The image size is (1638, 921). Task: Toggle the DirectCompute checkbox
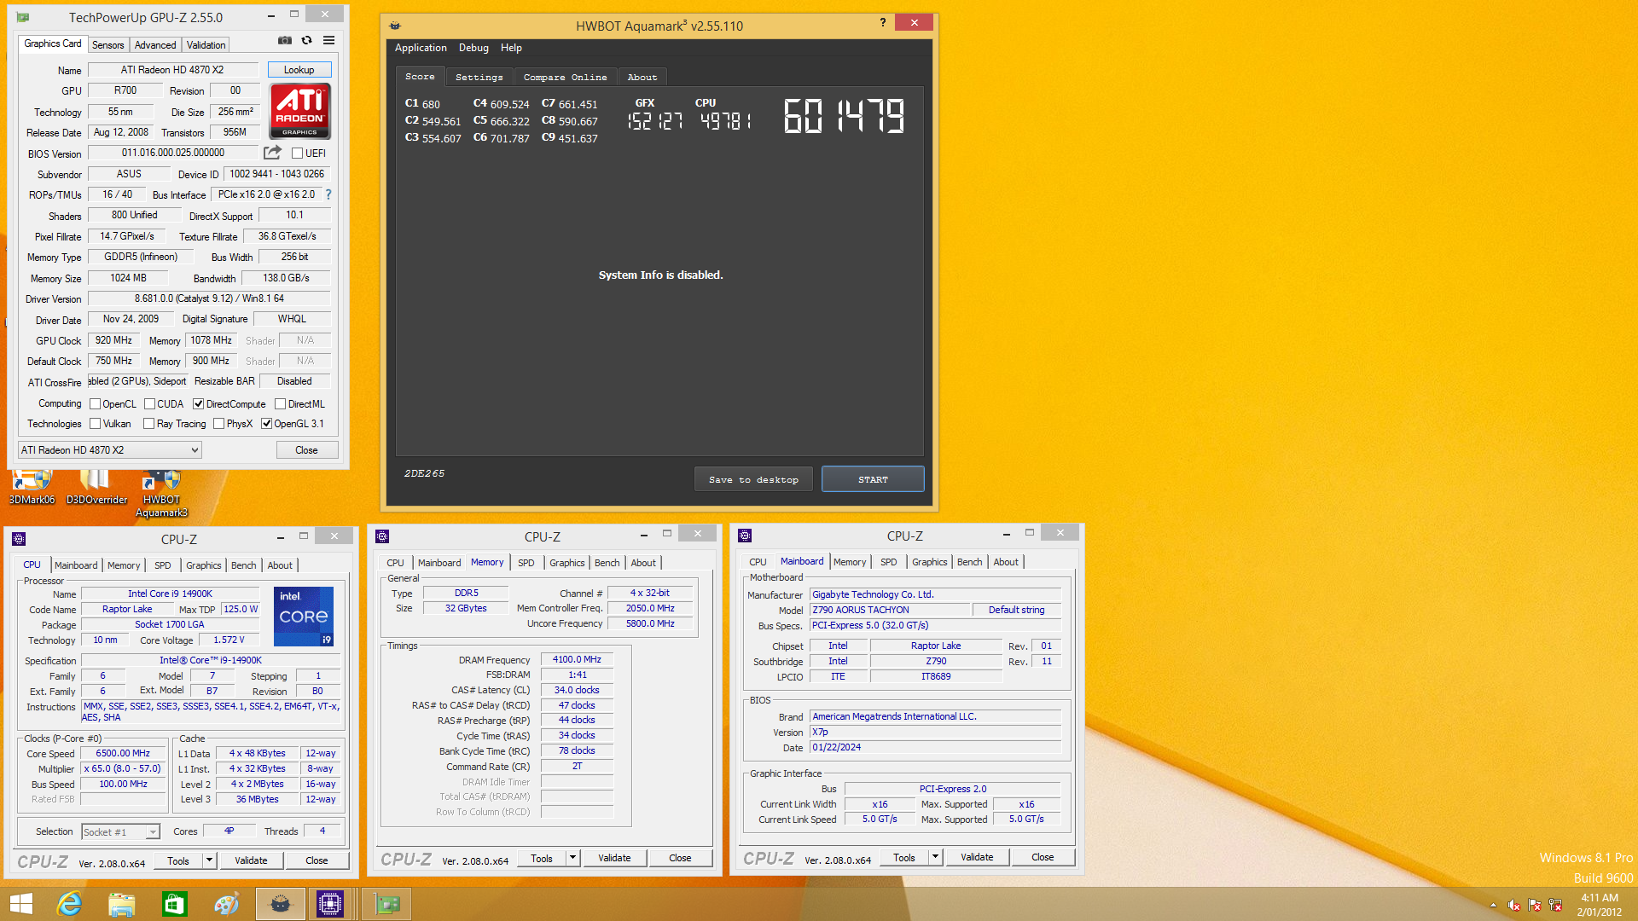pos(198,404)
